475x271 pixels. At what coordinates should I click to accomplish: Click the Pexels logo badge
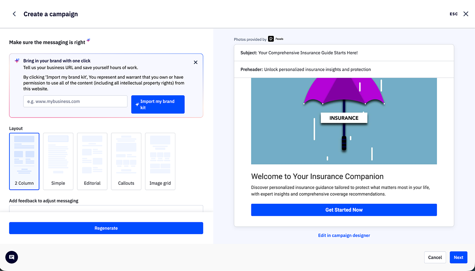(x=270, y=39)
